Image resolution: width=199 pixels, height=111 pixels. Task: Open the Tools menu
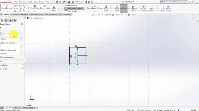point(35,2)
